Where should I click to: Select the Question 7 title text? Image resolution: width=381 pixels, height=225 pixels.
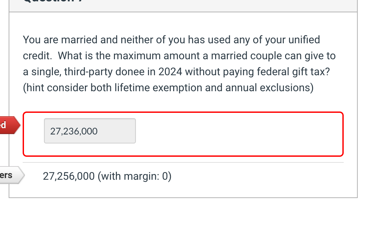pyautogui.click(x=53, y=2)
